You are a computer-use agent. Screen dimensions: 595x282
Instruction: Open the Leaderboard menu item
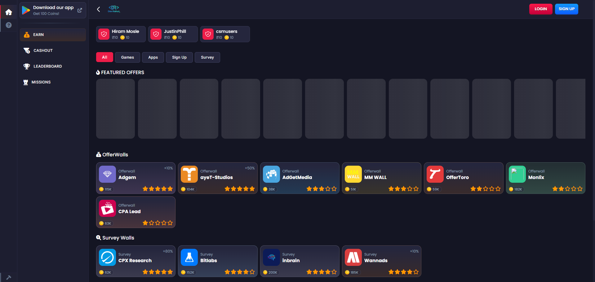tap(47, 66)
